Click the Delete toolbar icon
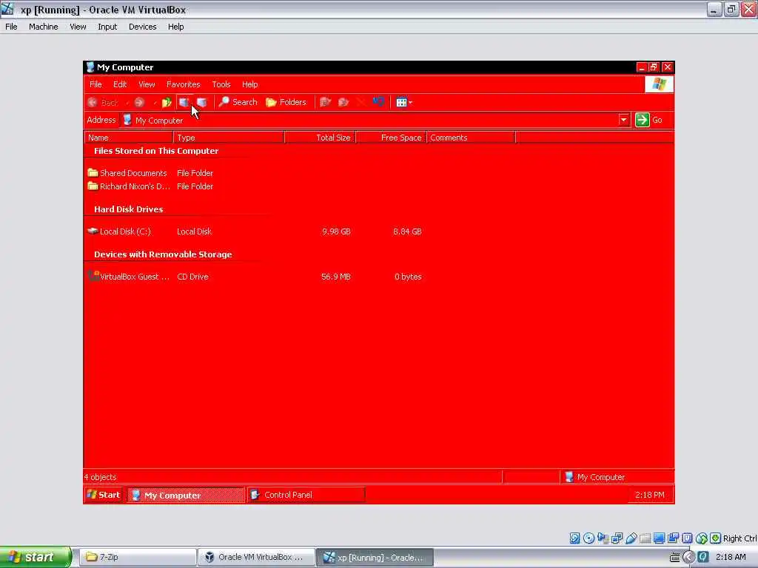 360,102
